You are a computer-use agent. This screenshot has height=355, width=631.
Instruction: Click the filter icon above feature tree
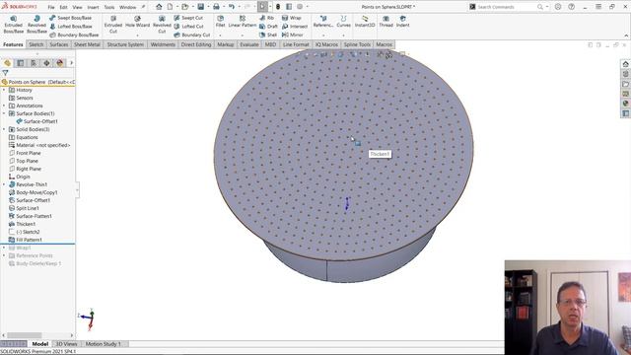(x=5, y=73)
